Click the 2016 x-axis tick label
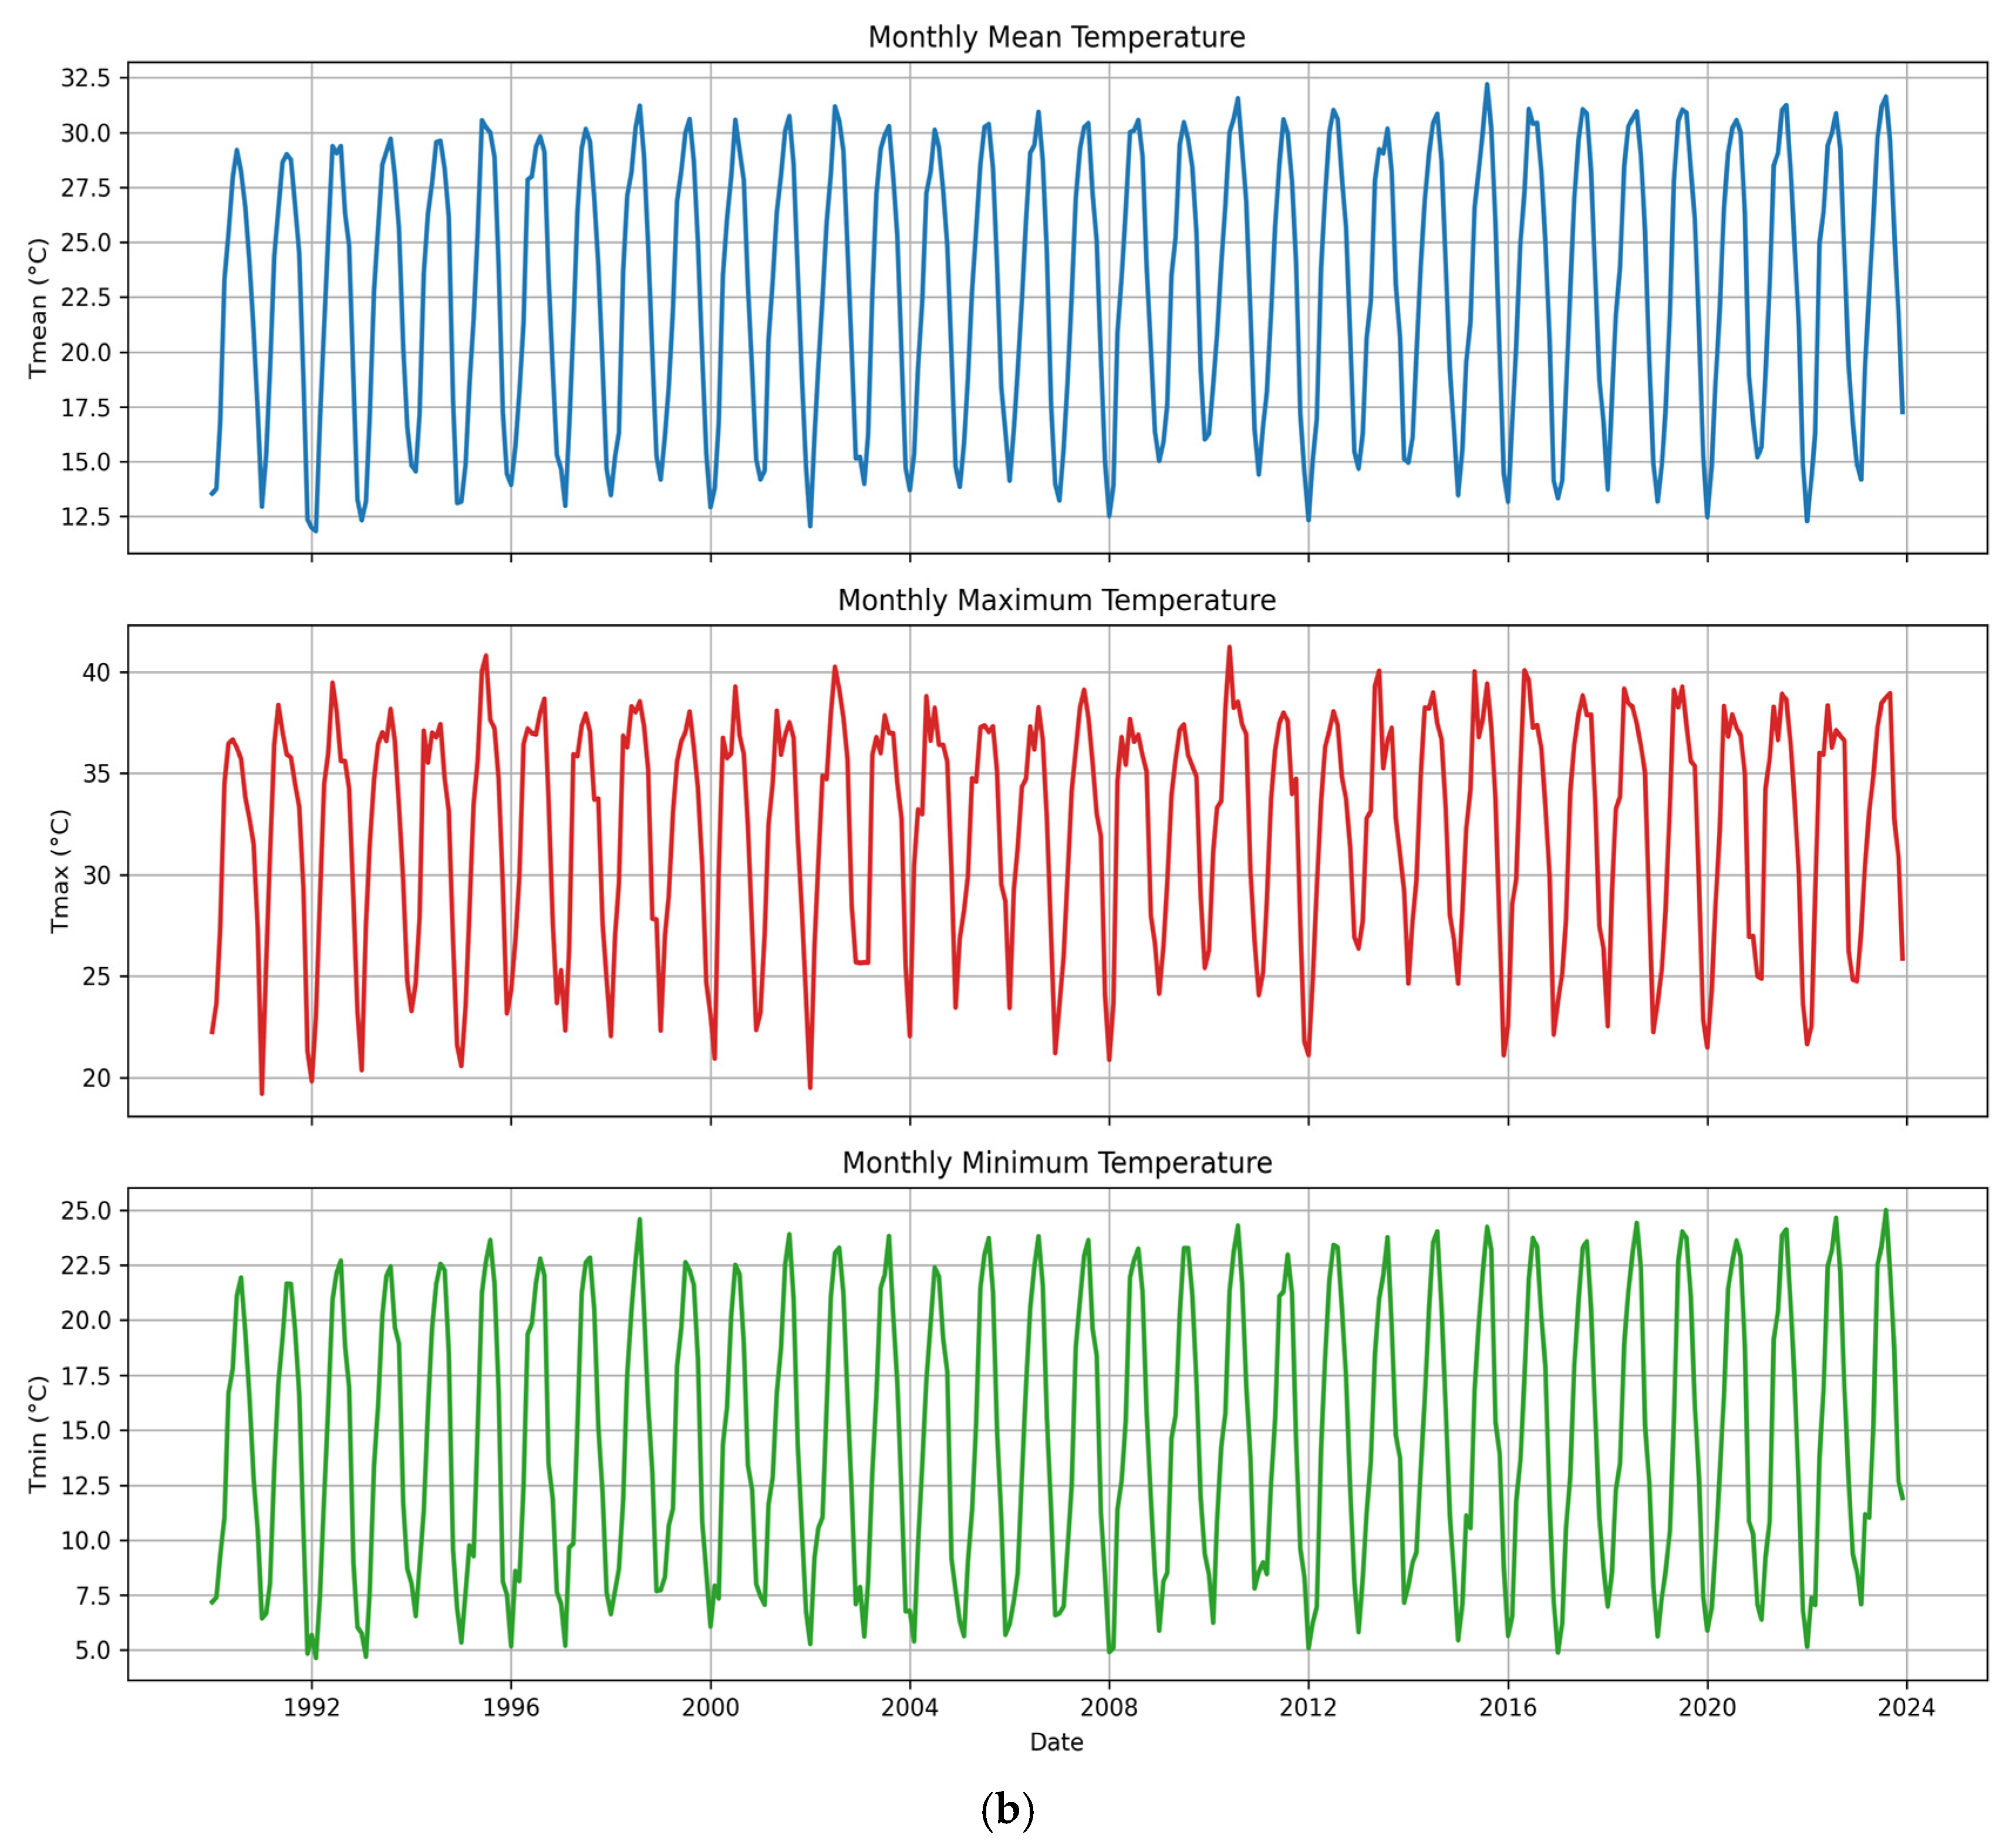2006x1848 pixels. click(1507, 1707)
